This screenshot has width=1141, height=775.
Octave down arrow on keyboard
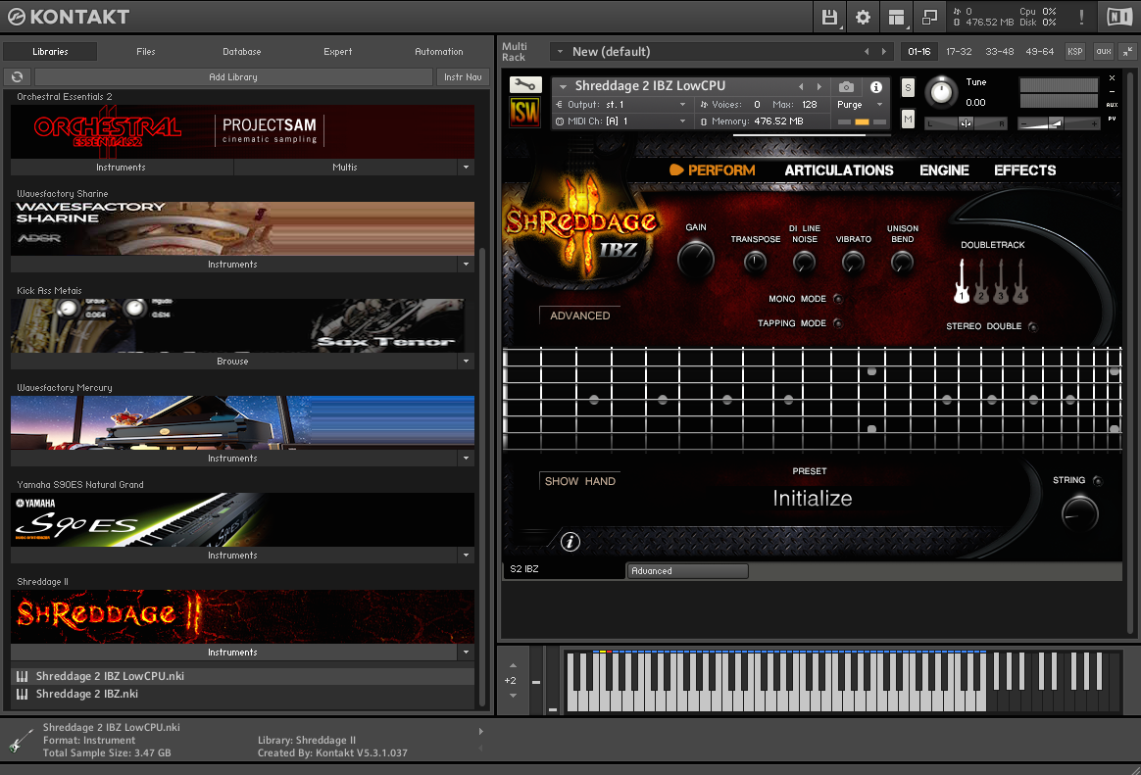[513, 696]
